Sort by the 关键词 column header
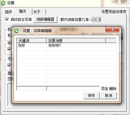 (31, 41)
